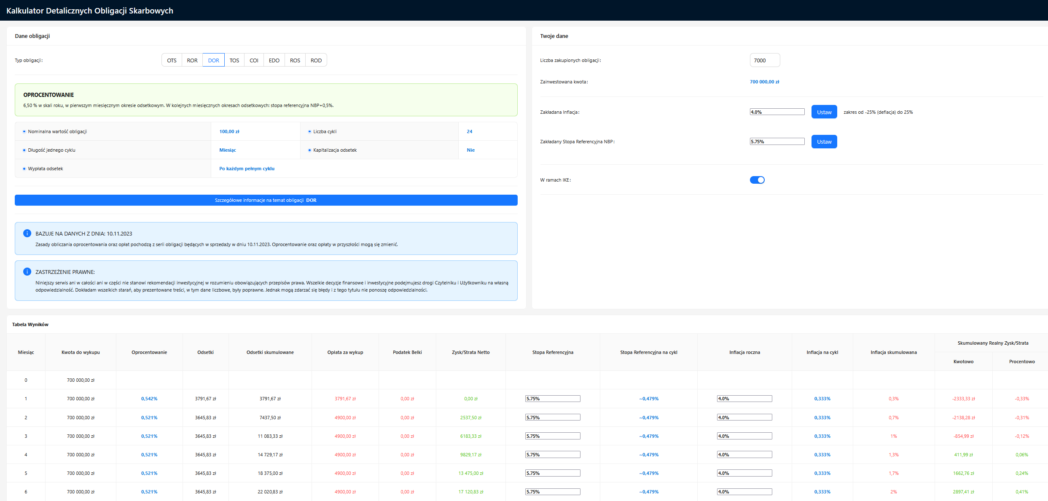Edit month 3 annual inflation field
Screen dimensions: 1048x501
(744, 436)
